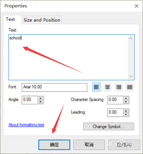Viewport: 143px width, 154px height.
Task: Select center text alignment icon
Action: point(107,87)
